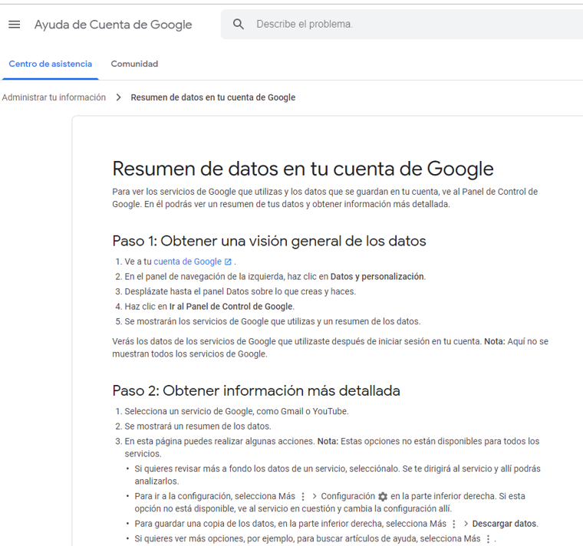The width and height of the screenshot is (583, 546).
Task: Switch to the Comunidad tab
Action: pyautogui.click(x=134, y=64)
